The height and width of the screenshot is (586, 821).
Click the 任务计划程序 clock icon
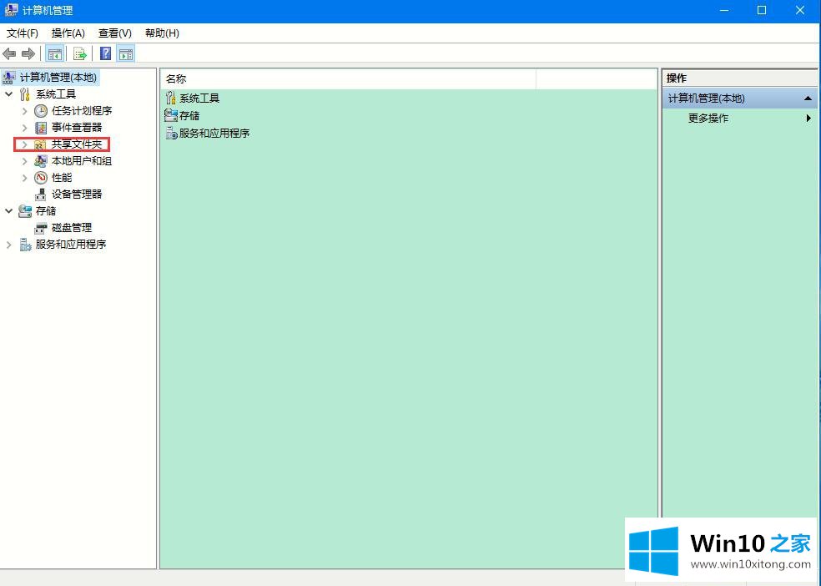[x=41, y=111]
